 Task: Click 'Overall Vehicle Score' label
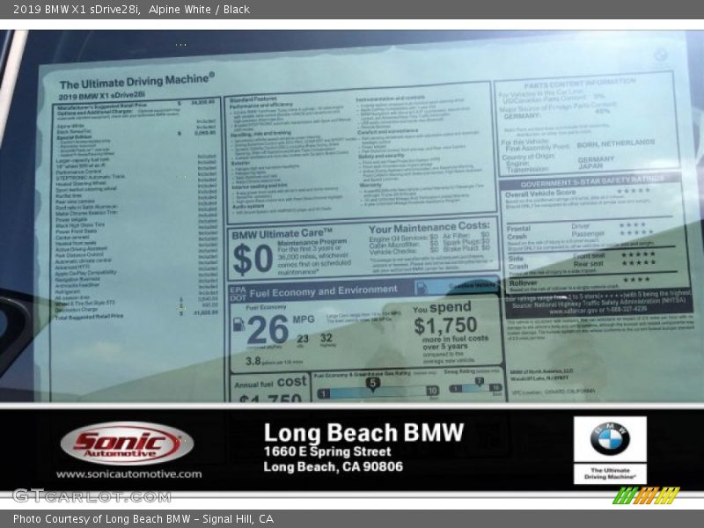[540, 194]
